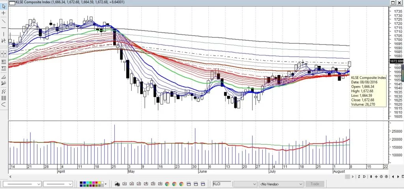Click the Date: 08/08/2016 tooltip line
Viewport: 404px width, 189px height.
[x=364, y=82]
